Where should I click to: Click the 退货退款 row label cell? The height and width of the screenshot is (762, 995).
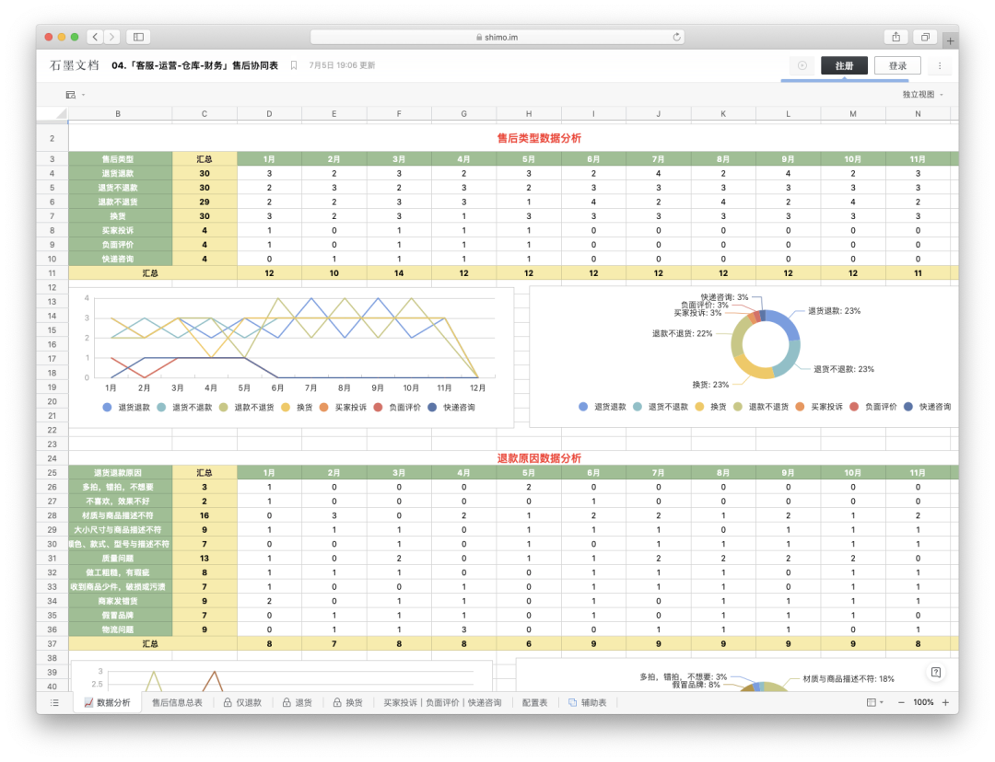[x=120, y=173]
